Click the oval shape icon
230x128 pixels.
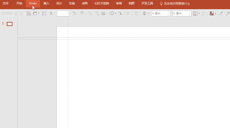(203, 13)
